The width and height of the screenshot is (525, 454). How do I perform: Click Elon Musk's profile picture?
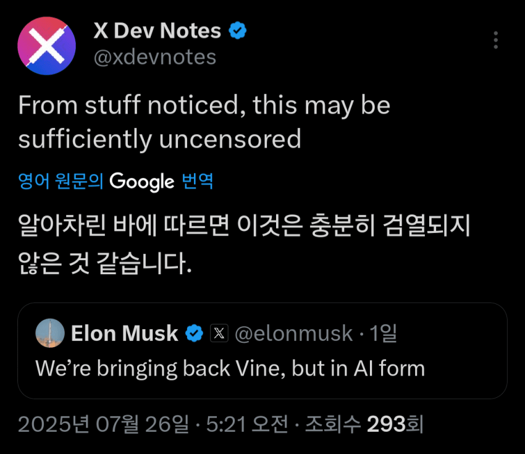50,333
